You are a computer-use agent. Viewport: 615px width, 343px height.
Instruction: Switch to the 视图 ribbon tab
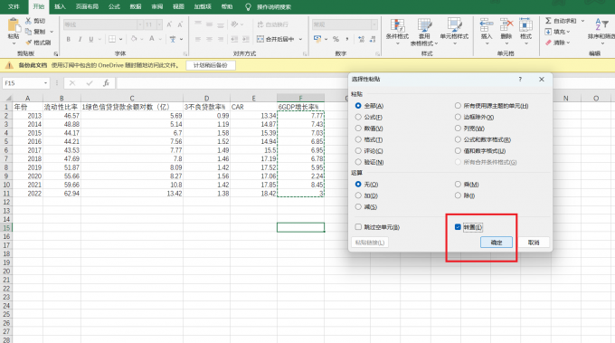click(x=178, y=6)
